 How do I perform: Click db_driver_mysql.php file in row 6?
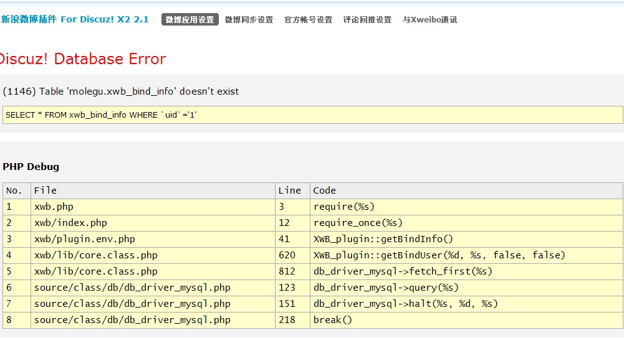(153, 288)
